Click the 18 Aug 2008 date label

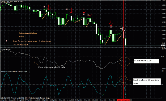pos(12,100)
